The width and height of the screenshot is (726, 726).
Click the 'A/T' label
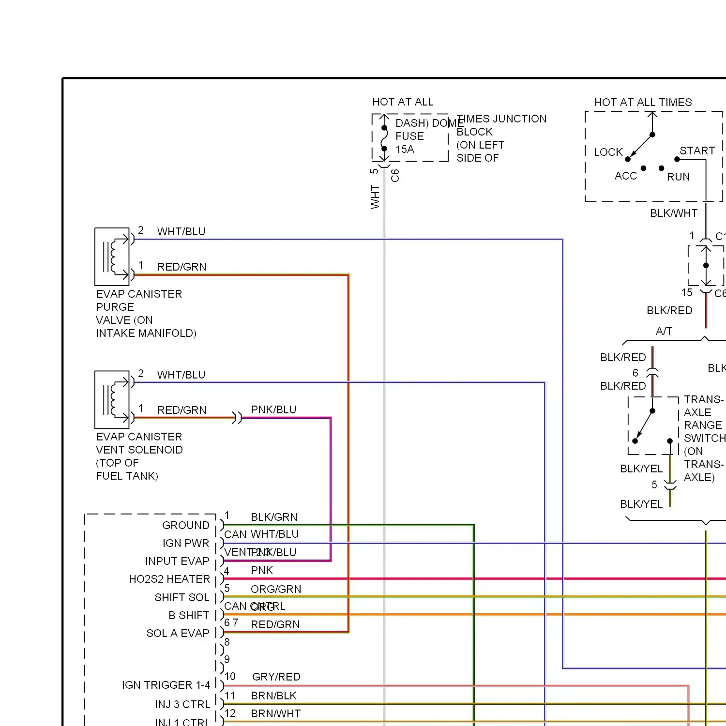664,331
